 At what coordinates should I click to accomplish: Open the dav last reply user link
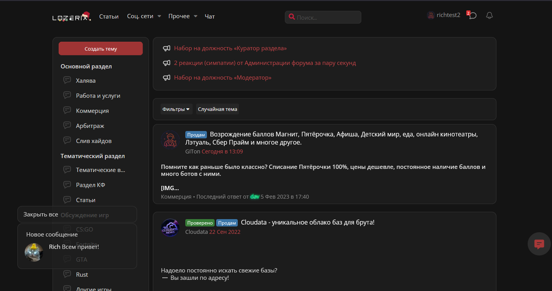(255, 196)
